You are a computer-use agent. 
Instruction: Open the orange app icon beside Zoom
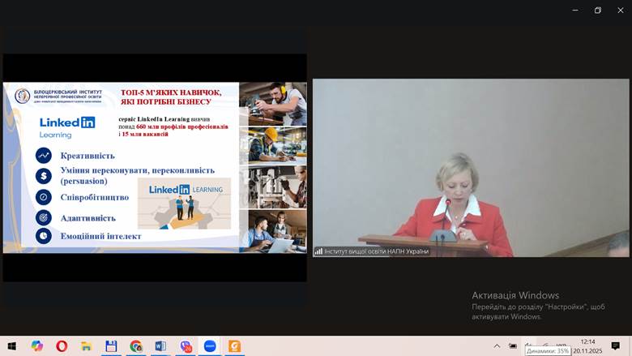[235, 345]
